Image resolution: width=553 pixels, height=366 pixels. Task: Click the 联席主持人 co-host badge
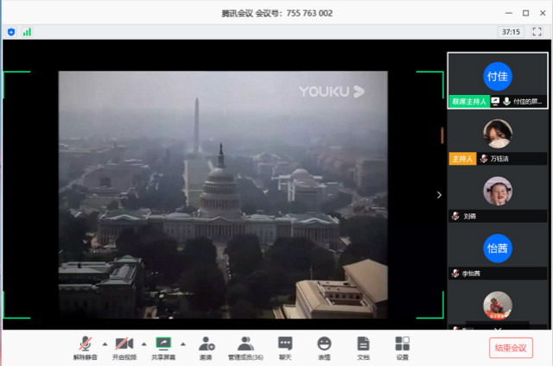click(x=469, y=102)
